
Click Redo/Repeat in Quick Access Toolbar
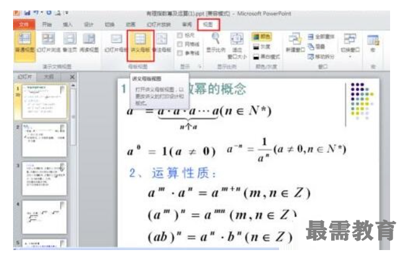click(49, 12)
